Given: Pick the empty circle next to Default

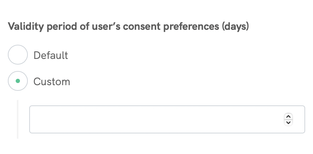Looking at the screenshot, I should point(18,55).
